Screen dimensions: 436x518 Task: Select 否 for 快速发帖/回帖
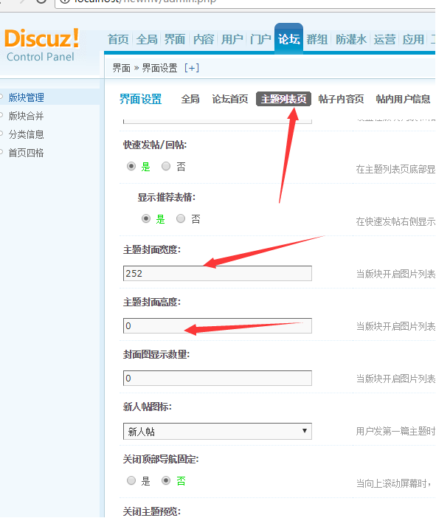coord(166,166)
